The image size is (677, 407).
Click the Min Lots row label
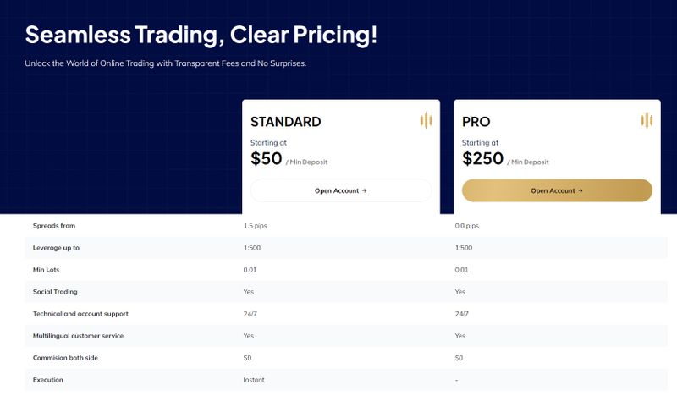[x=47, y=270]
